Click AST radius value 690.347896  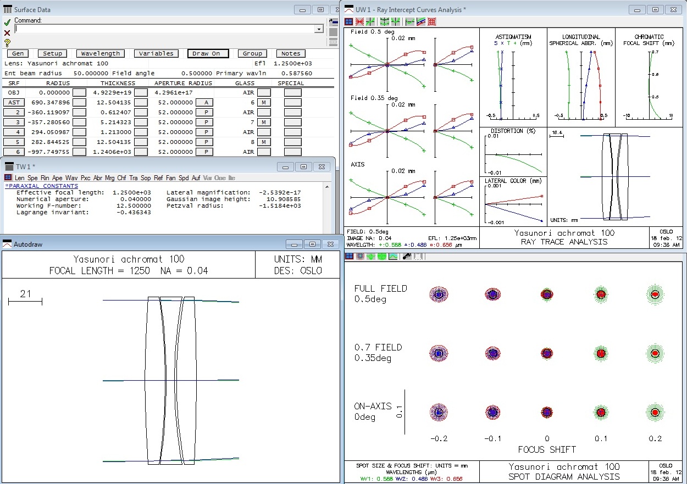point(51,103)
